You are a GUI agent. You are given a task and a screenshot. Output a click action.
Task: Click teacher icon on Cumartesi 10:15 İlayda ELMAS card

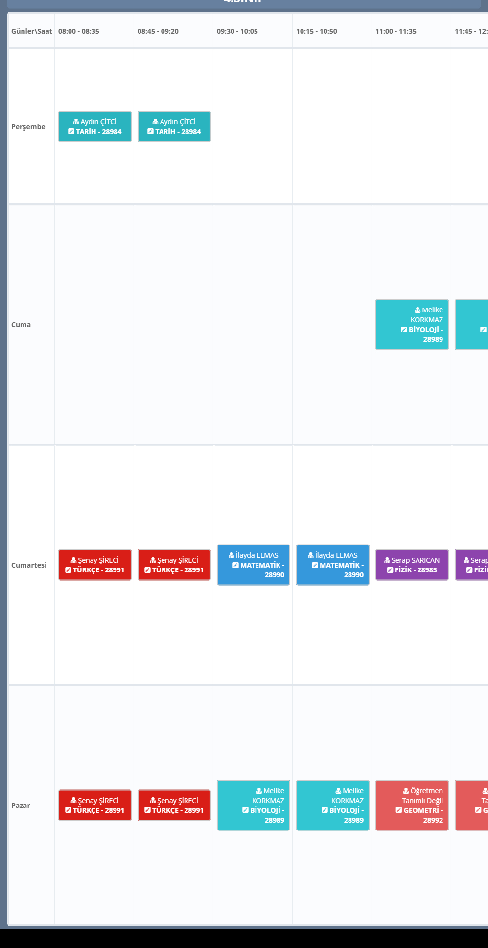(310, 555)
